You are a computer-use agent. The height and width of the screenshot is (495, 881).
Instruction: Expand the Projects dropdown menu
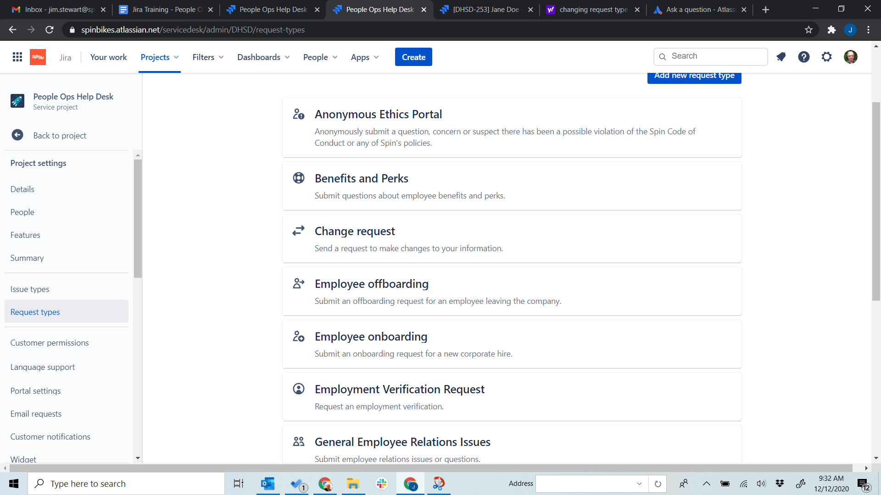tap(159, 57)
